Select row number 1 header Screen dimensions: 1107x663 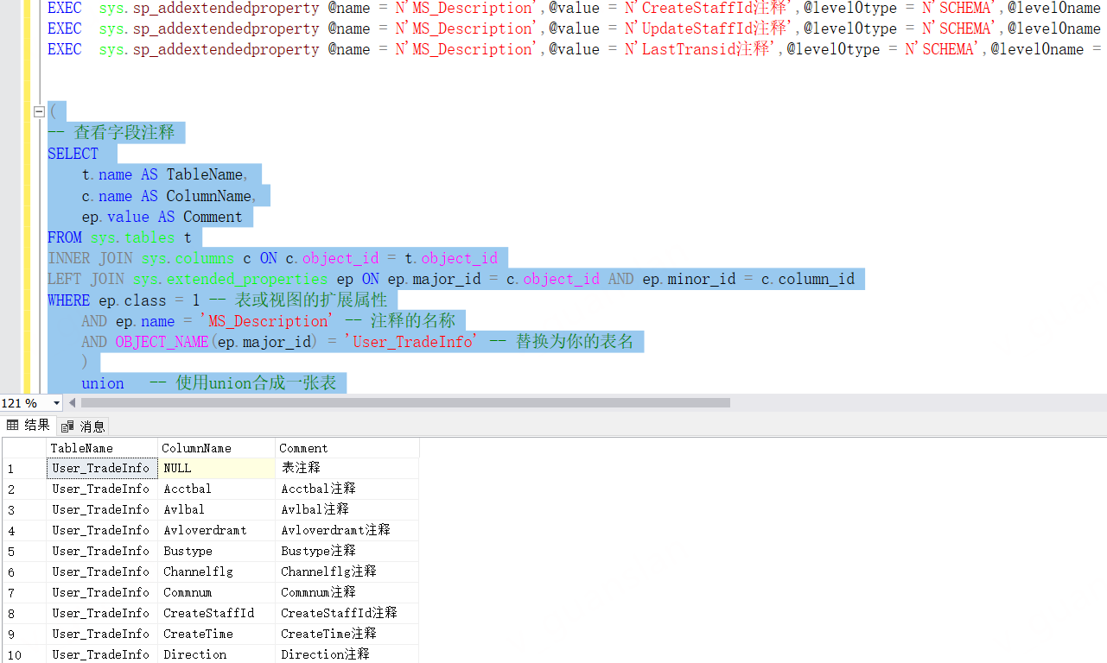(24, 469)
